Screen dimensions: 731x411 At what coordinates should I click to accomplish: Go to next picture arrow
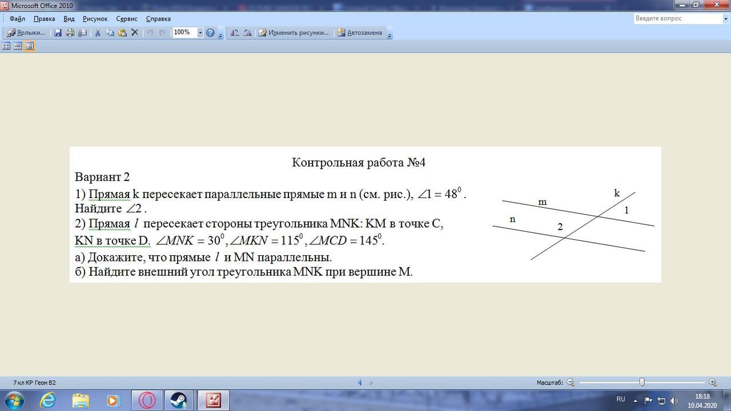(x=371, y=382)
